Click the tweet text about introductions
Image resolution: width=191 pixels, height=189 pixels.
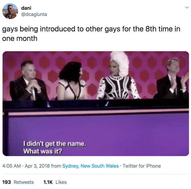(x=91, y=34)
